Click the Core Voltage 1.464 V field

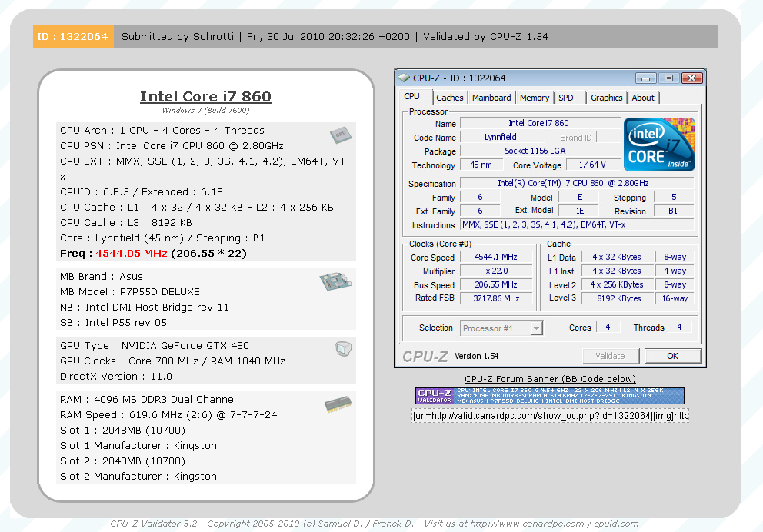pos(593,165)
